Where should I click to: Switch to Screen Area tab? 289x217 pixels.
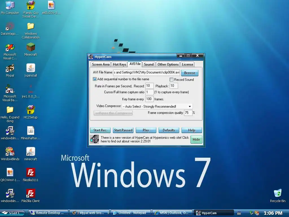click(x=101, y=64)
